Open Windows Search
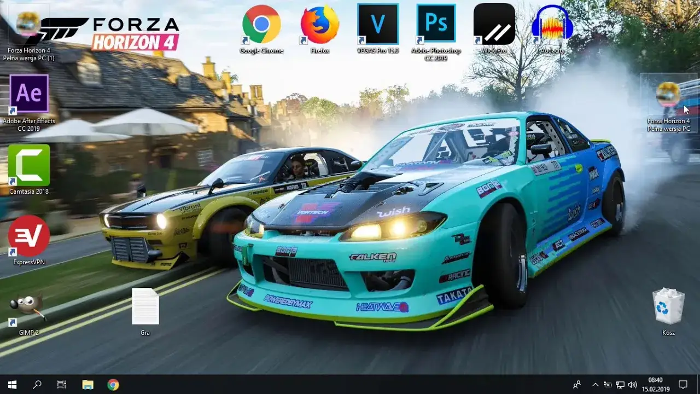 point(37,384)
